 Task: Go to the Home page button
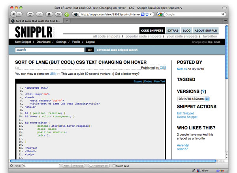[49, 14]
